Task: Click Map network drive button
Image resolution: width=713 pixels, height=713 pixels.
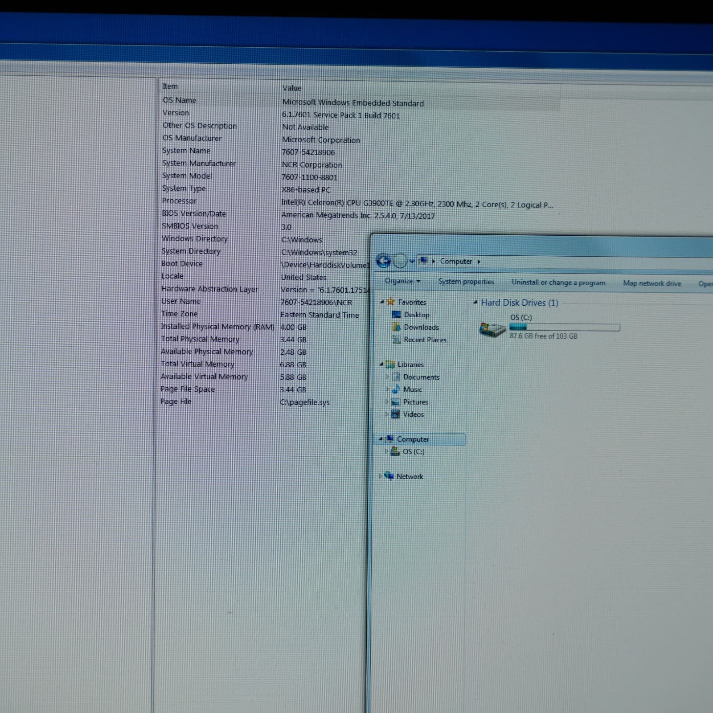Action: pyautogui.click(x=652, y=283)
